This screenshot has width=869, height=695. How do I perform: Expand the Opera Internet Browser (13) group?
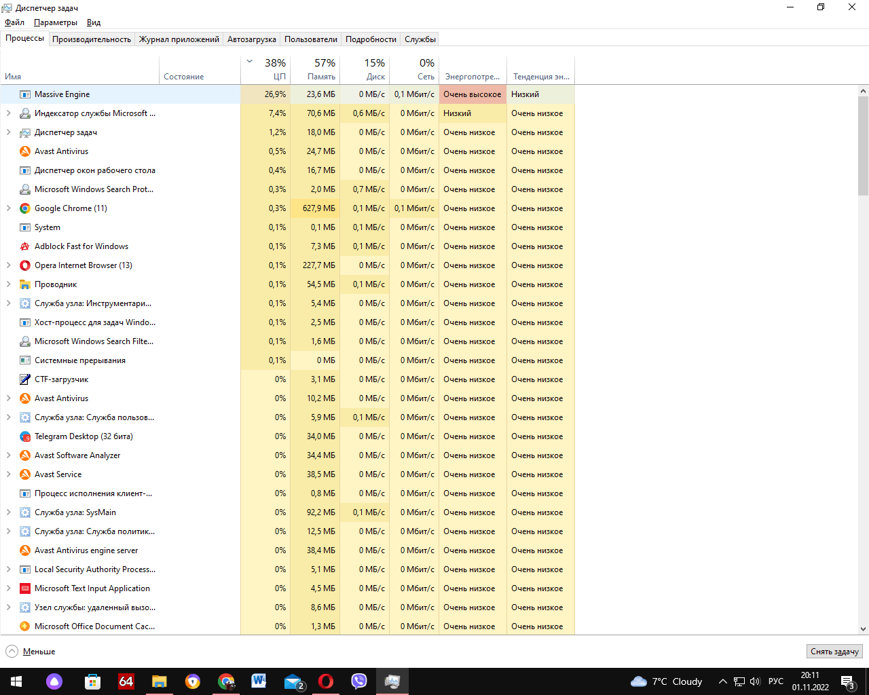(x=8, y=265)
